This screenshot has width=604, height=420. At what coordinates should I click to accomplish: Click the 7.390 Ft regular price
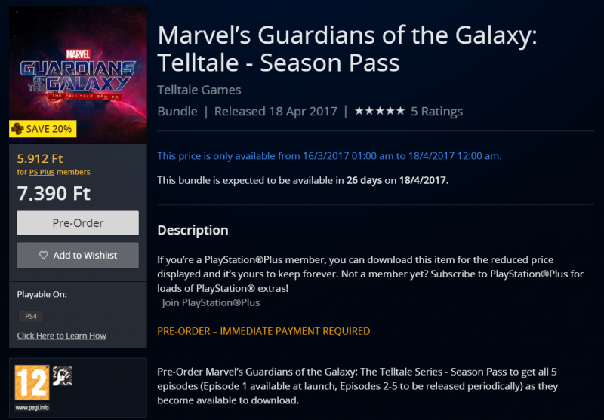point(52,194)
